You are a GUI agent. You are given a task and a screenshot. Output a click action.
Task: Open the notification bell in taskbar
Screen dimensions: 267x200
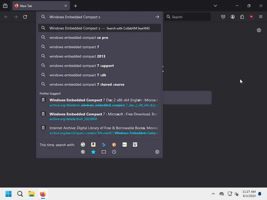260,194
